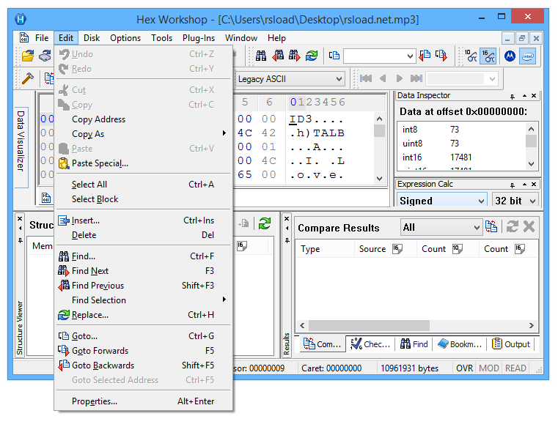Choose Copy Address from Edit menu
Screen dimensions: 558x427
tap(143, 119)
